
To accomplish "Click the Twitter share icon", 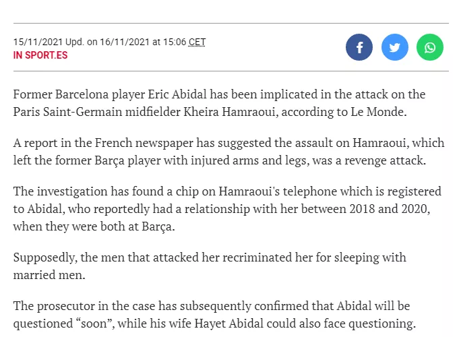I will pyautogui.click(x=395, y=47).
